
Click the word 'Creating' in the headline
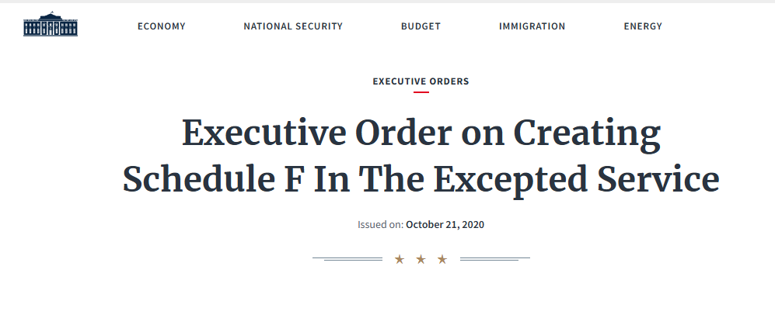(x=587, y=134)
